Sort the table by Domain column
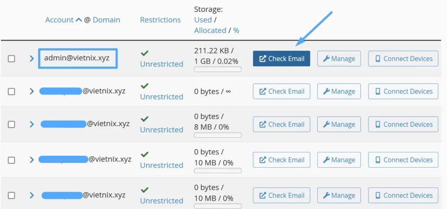Viewport: 447px width, 209px height. point(107,20)
